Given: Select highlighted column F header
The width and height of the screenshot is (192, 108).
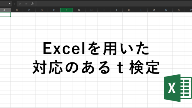Looking at the screenshot, I should (67, 10).
